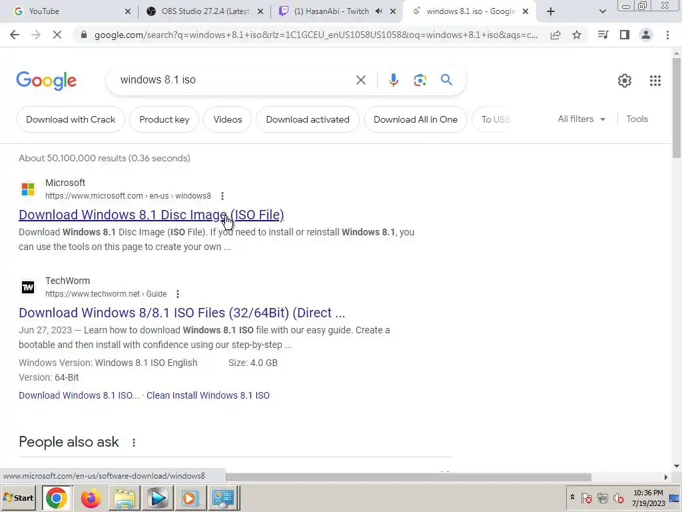Open the control panel taskbar icon
This screenshot has width=682, height=512.
[x=222, y=497]
